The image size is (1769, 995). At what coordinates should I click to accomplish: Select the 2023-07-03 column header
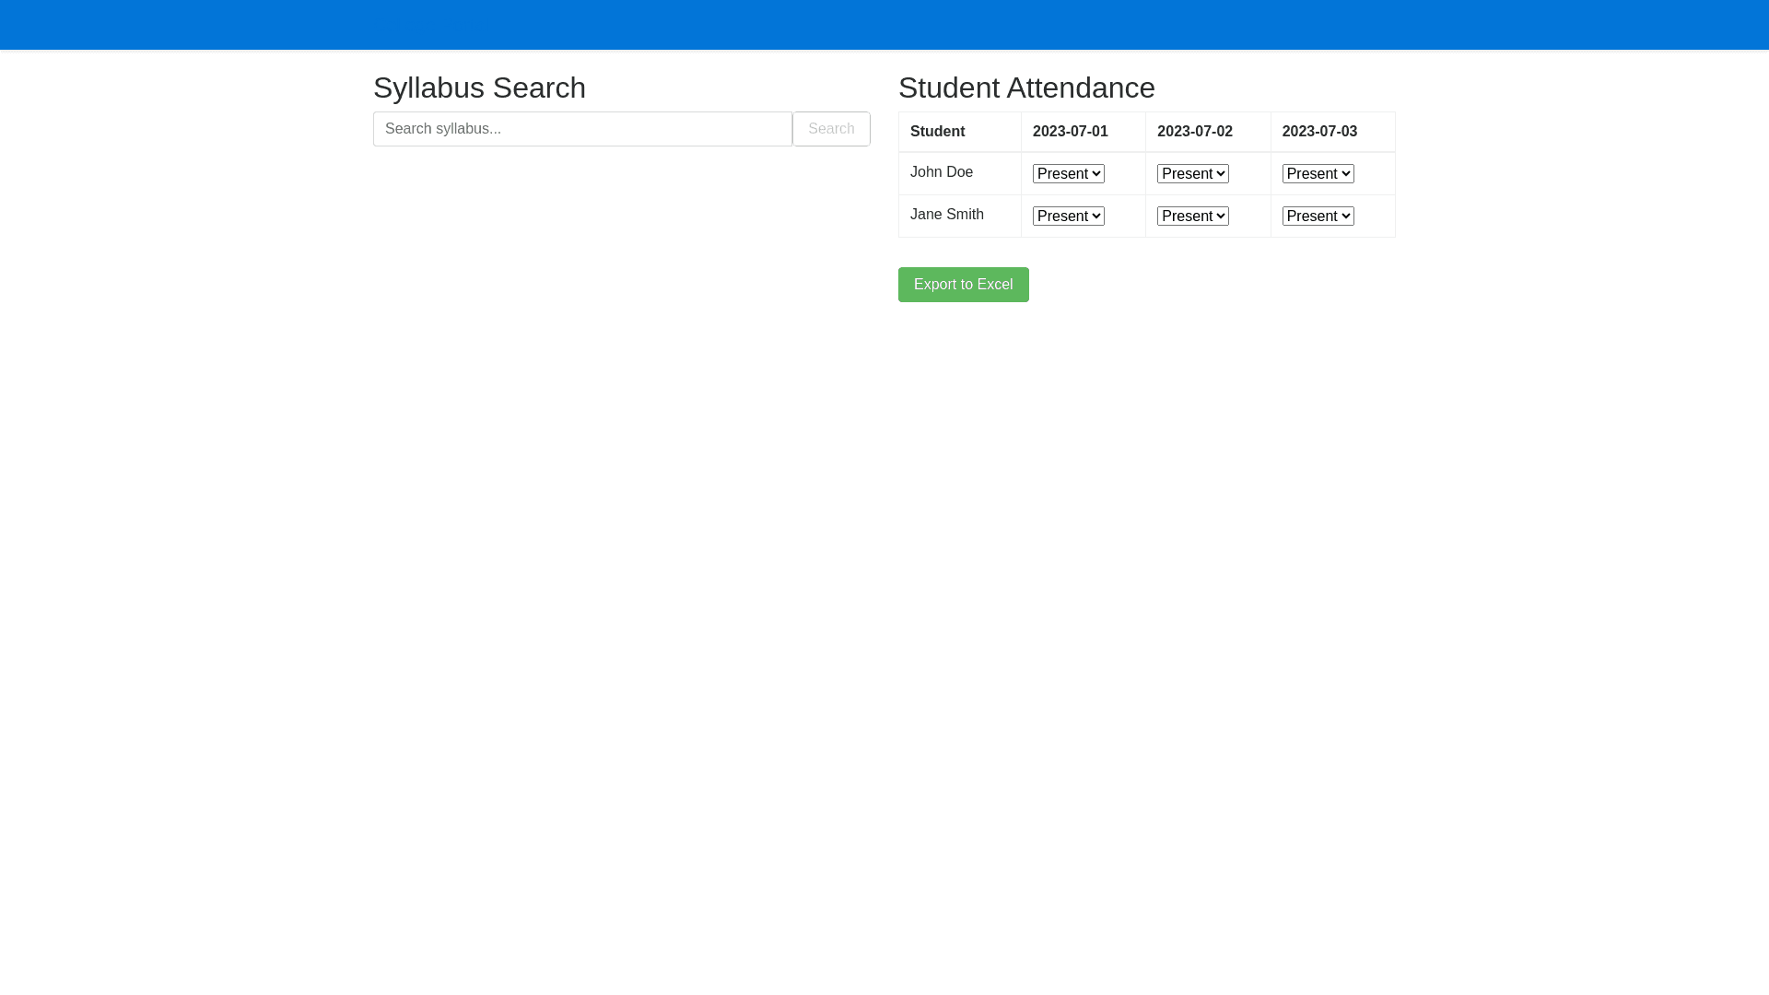[x=1319, y=132]
